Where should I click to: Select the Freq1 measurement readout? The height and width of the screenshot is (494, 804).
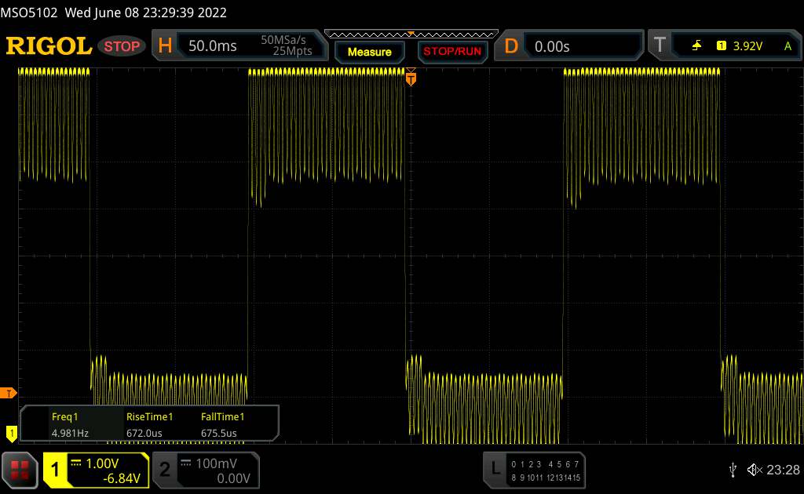click(70, 424)
